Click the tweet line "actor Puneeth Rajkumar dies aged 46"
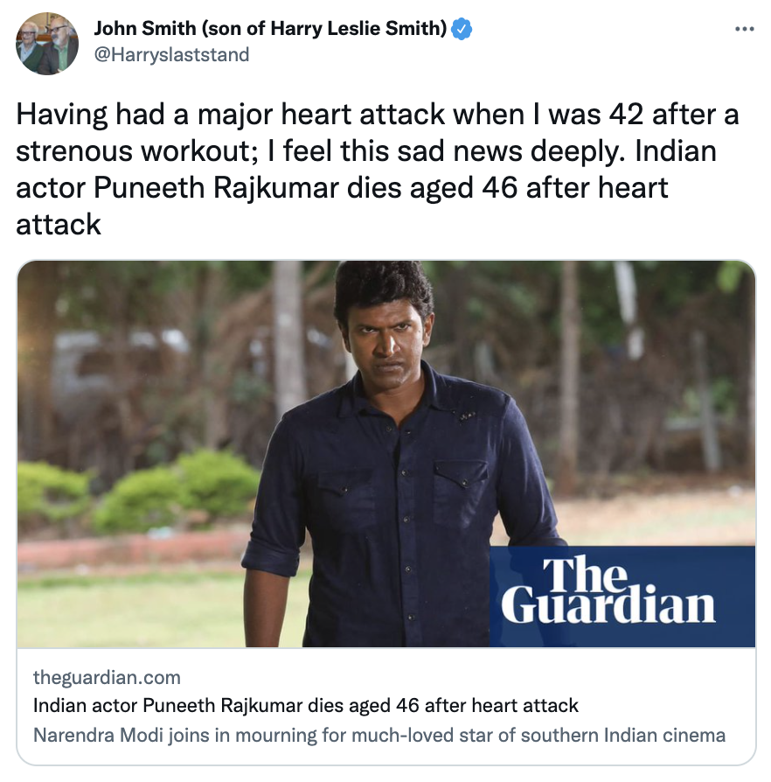Image resolution: width=771 pixels, height=782 pixels. click(x=342, y=188)
